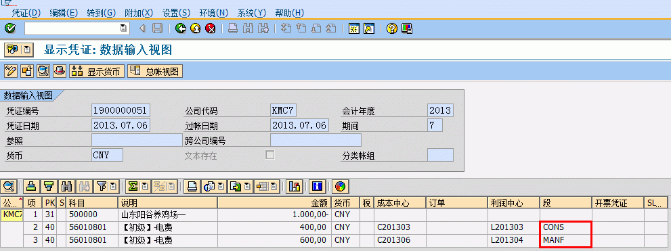Click the Export icon in the grid toolbar
The height and width of the screenshot is (251, 671).
236,187
